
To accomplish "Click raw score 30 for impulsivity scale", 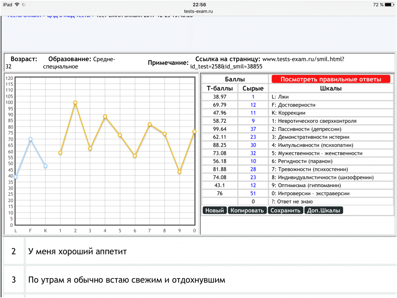I will click(253, 145).
